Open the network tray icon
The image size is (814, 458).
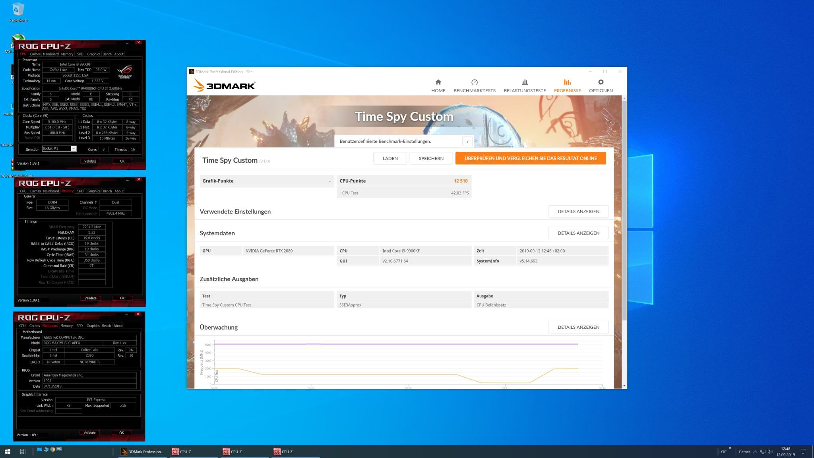763,452
